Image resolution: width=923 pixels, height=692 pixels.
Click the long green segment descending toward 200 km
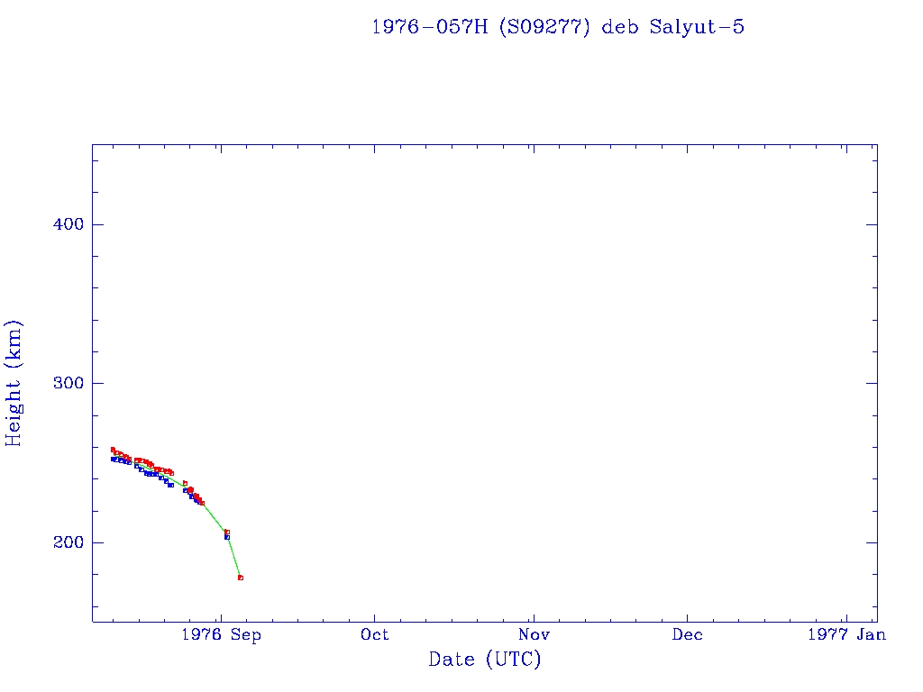point(215,518)
